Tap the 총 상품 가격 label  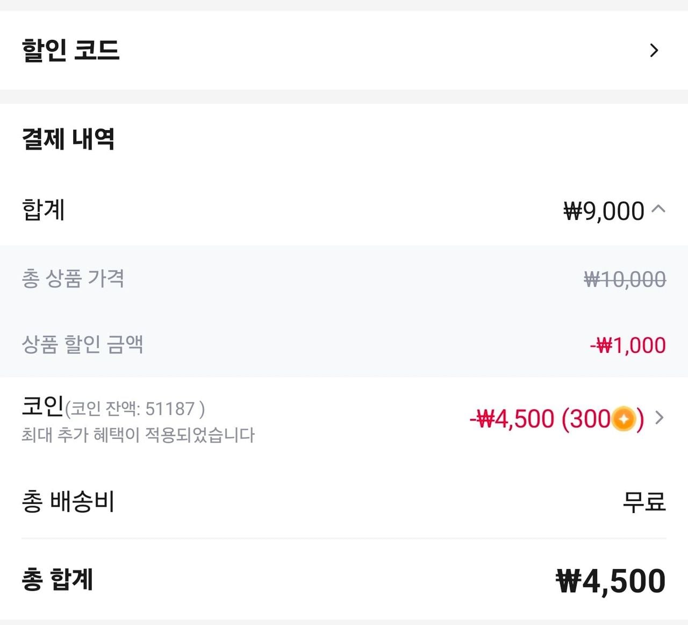73,279
